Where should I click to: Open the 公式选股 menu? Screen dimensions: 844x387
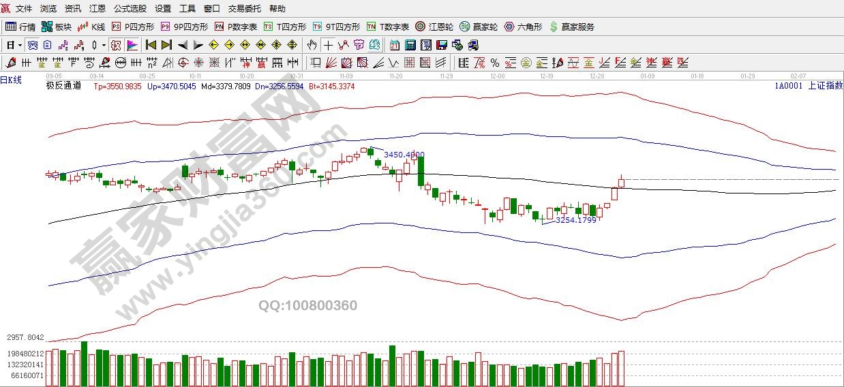130,9
